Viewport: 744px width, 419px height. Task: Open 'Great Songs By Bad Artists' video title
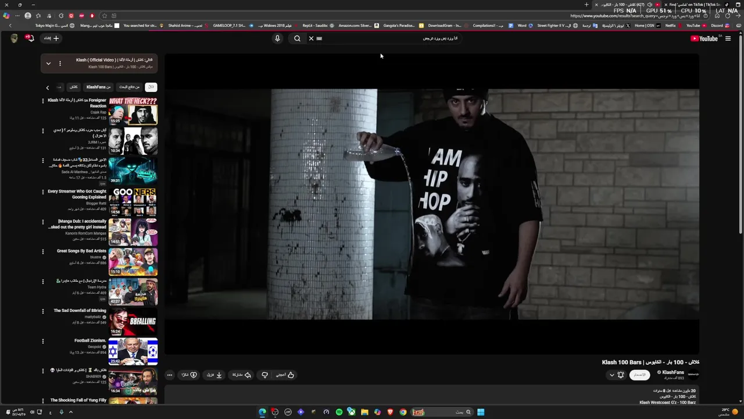(x=81, y=251)
